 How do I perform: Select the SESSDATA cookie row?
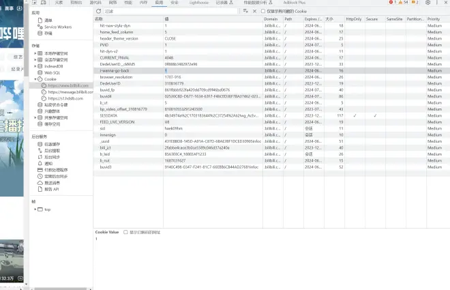pyautogui.click(x=109, y=116)
